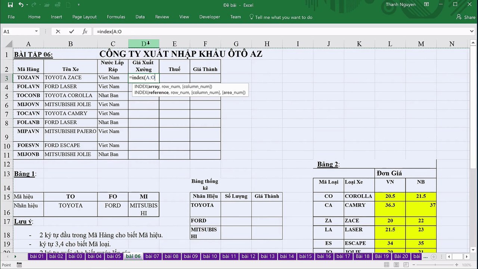This screenshot has height=269, width=478.
Task: Switch to sheet tab bài 01
Action: click(37, 256)
